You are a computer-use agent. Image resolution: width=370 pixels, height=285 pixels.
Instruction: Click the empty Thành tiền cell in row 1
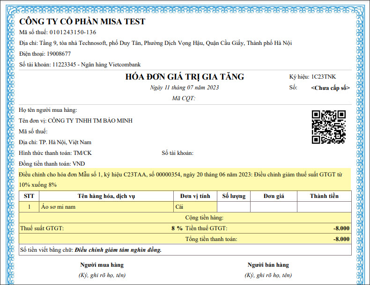pyautogui.click(x=324, y=206)
